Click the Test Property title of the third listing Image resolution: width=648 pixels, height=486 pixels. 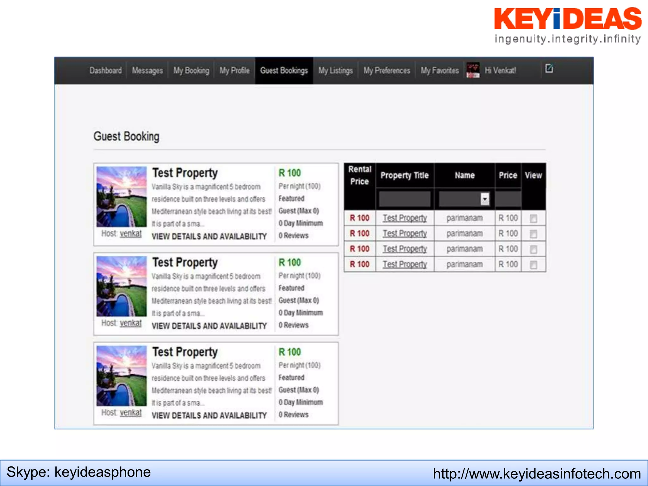[185, 352]
